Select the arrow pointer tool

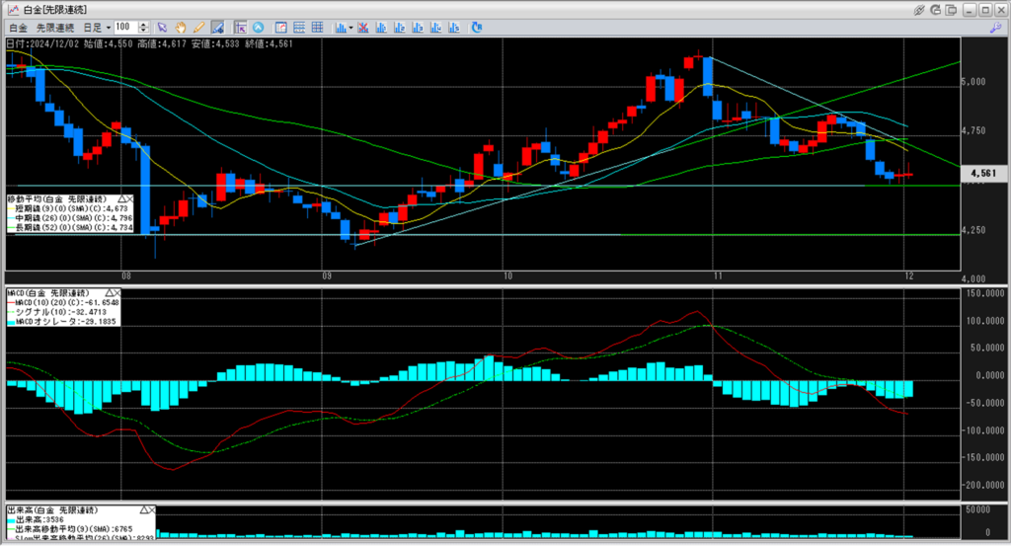coord(163,27)
